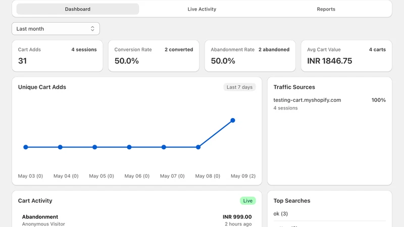Screen dimensions: 404x227
Task: Click the Unique Cart Adds chart heading
Action: click(x=42, y=87)
